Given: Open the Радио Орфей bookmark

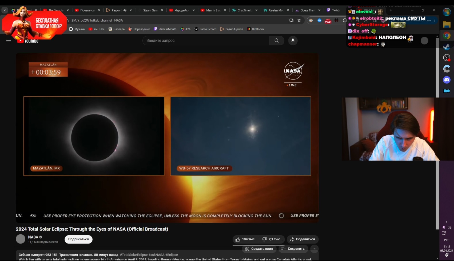Looking at the screenshot, I should (231, 29).
